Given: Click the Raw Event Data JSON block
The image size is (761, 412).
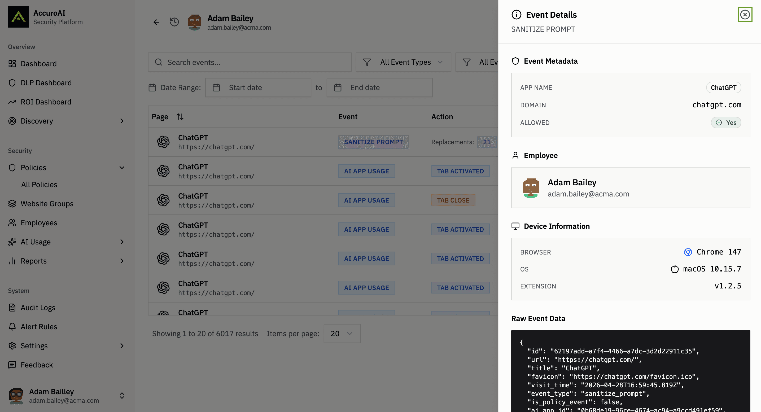Looking at the screenshot, I should 631,371.
